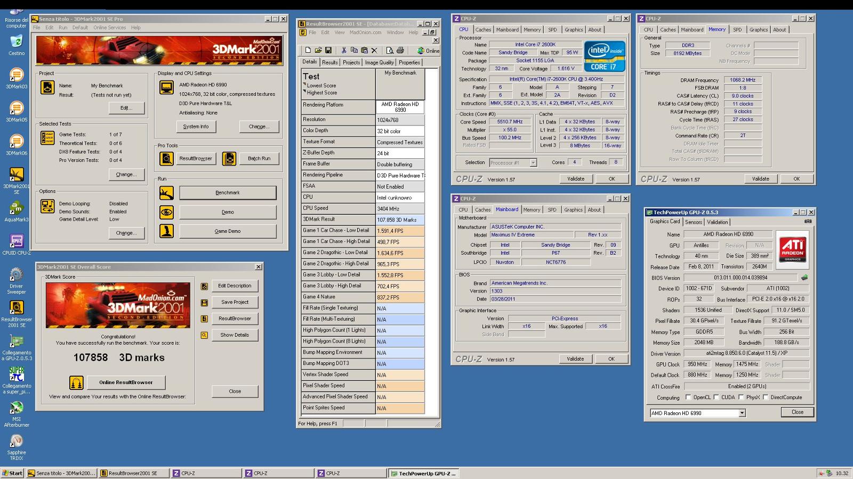Viewport: 853px width, 479px height.
Task: Click the Open folder icon in ResultBrowser toolbar
Action: pyautogui.click(x=318, y=50)
